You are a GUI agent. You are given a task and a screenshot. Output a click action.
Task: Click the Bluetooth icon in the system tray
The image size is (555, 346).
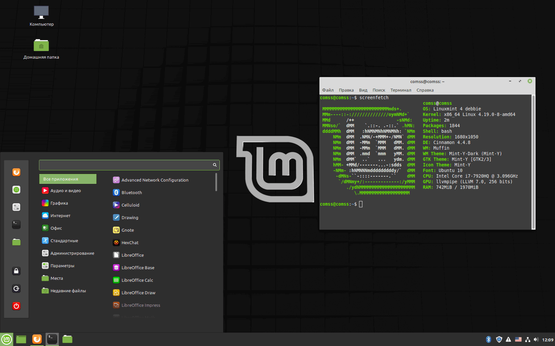click(488, 339)
